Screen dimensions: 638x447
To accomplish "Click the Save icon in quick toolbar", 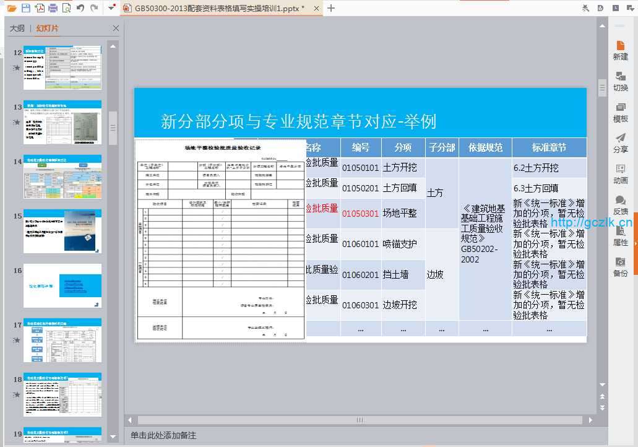I will coord(25,8).
